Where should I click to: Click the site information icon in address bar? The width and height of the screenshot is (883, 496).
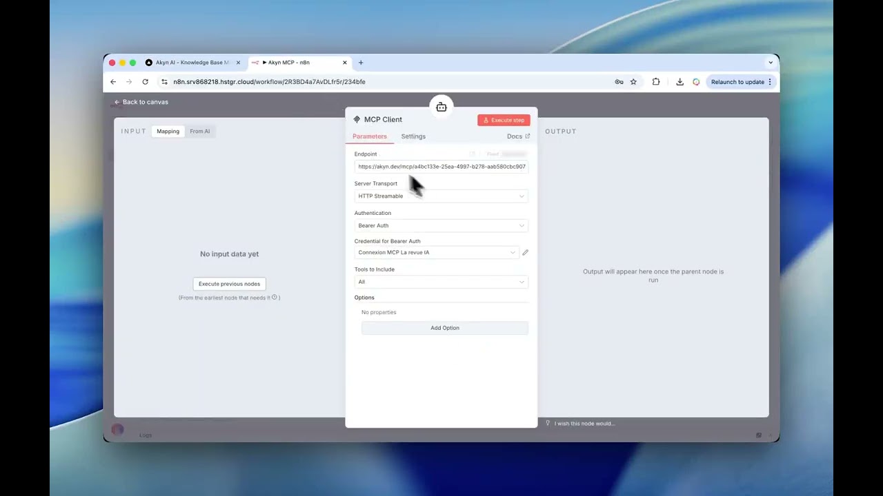(164, 82)
